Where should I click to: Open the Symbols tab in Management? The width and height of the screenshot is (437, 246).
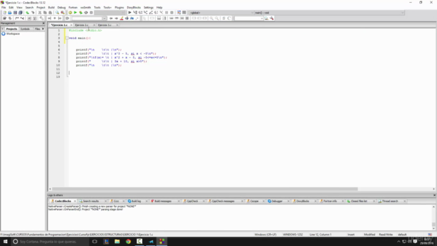[25, 29]
